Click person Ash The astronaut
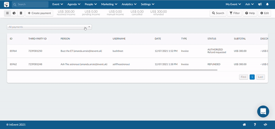Screen dimensions: 275x129 point(84,64)
